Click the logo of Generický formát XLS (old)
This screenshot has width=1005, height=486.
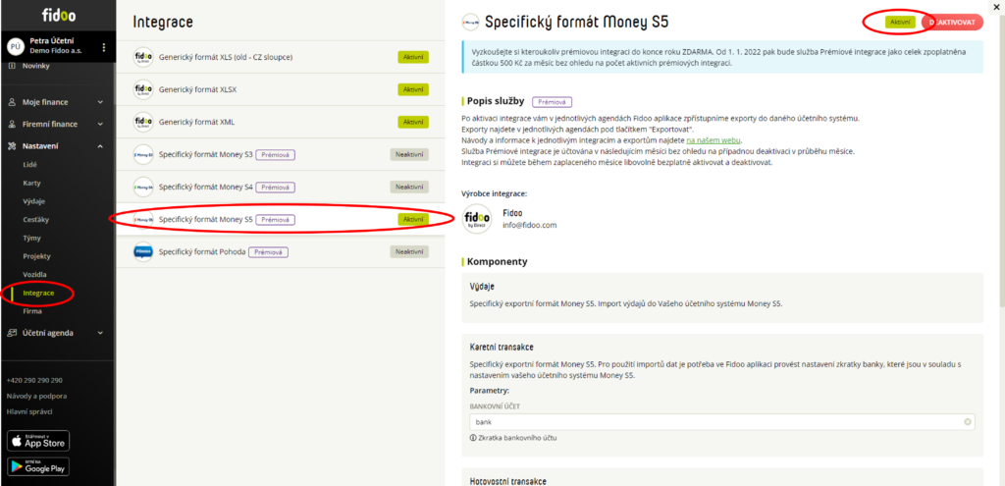[143, 57]
